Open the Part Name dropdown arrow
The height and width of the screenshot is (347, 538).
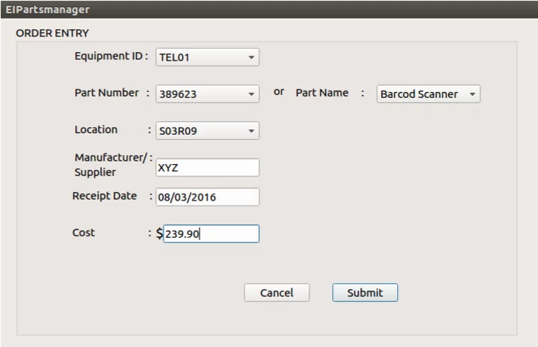[472, 94]
